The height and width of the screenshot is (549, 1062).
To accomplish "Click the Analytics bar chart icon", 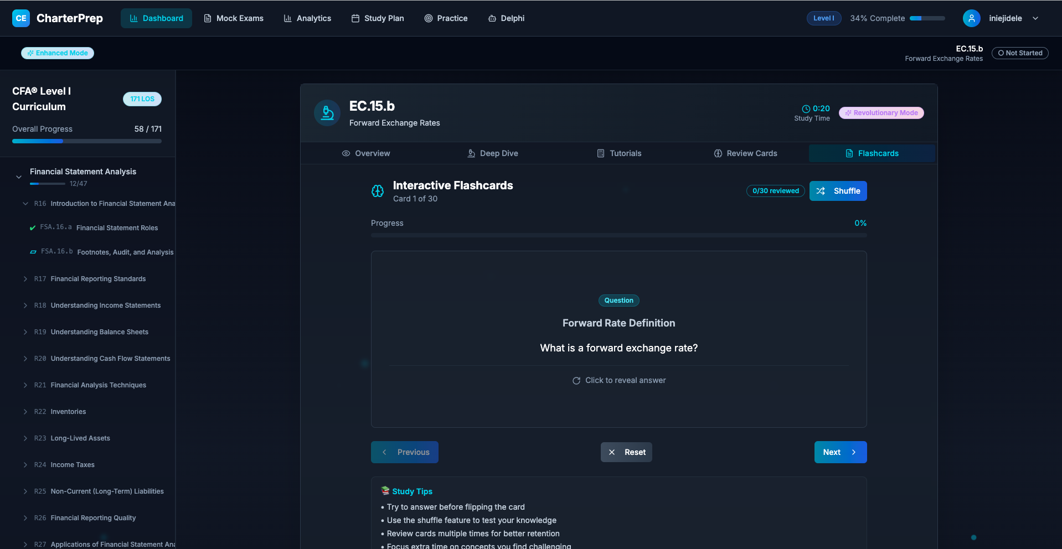I will tap(288, 18).
